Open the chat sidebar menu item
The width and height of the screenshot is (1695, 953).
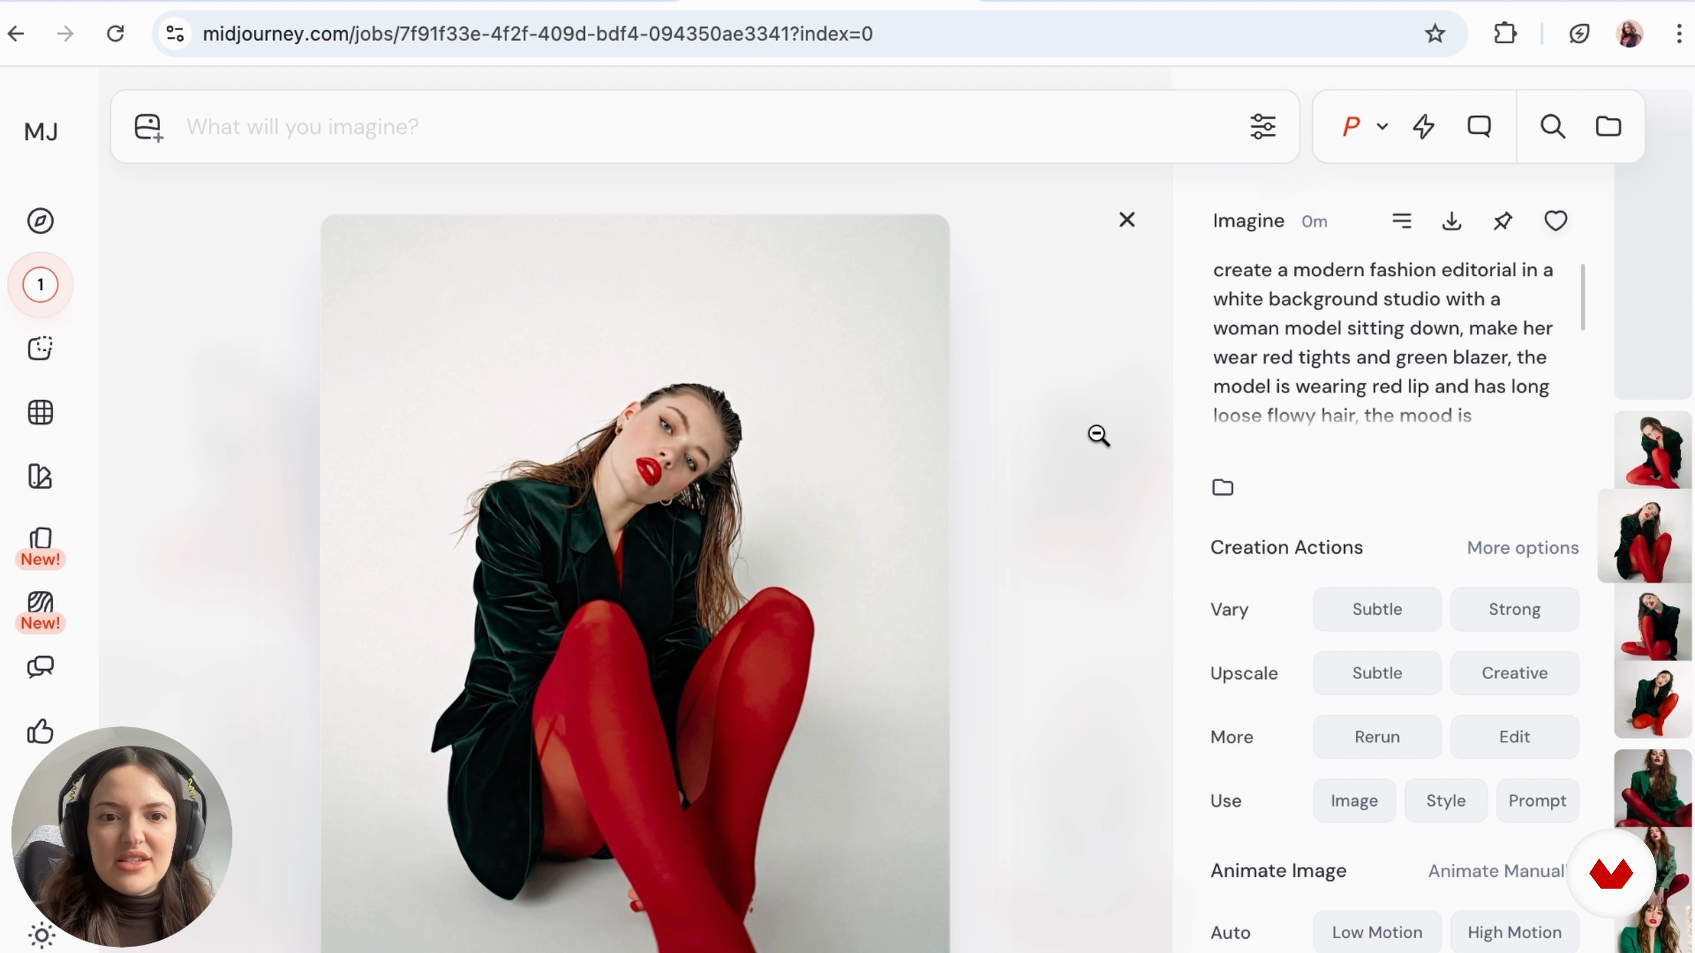40,667
